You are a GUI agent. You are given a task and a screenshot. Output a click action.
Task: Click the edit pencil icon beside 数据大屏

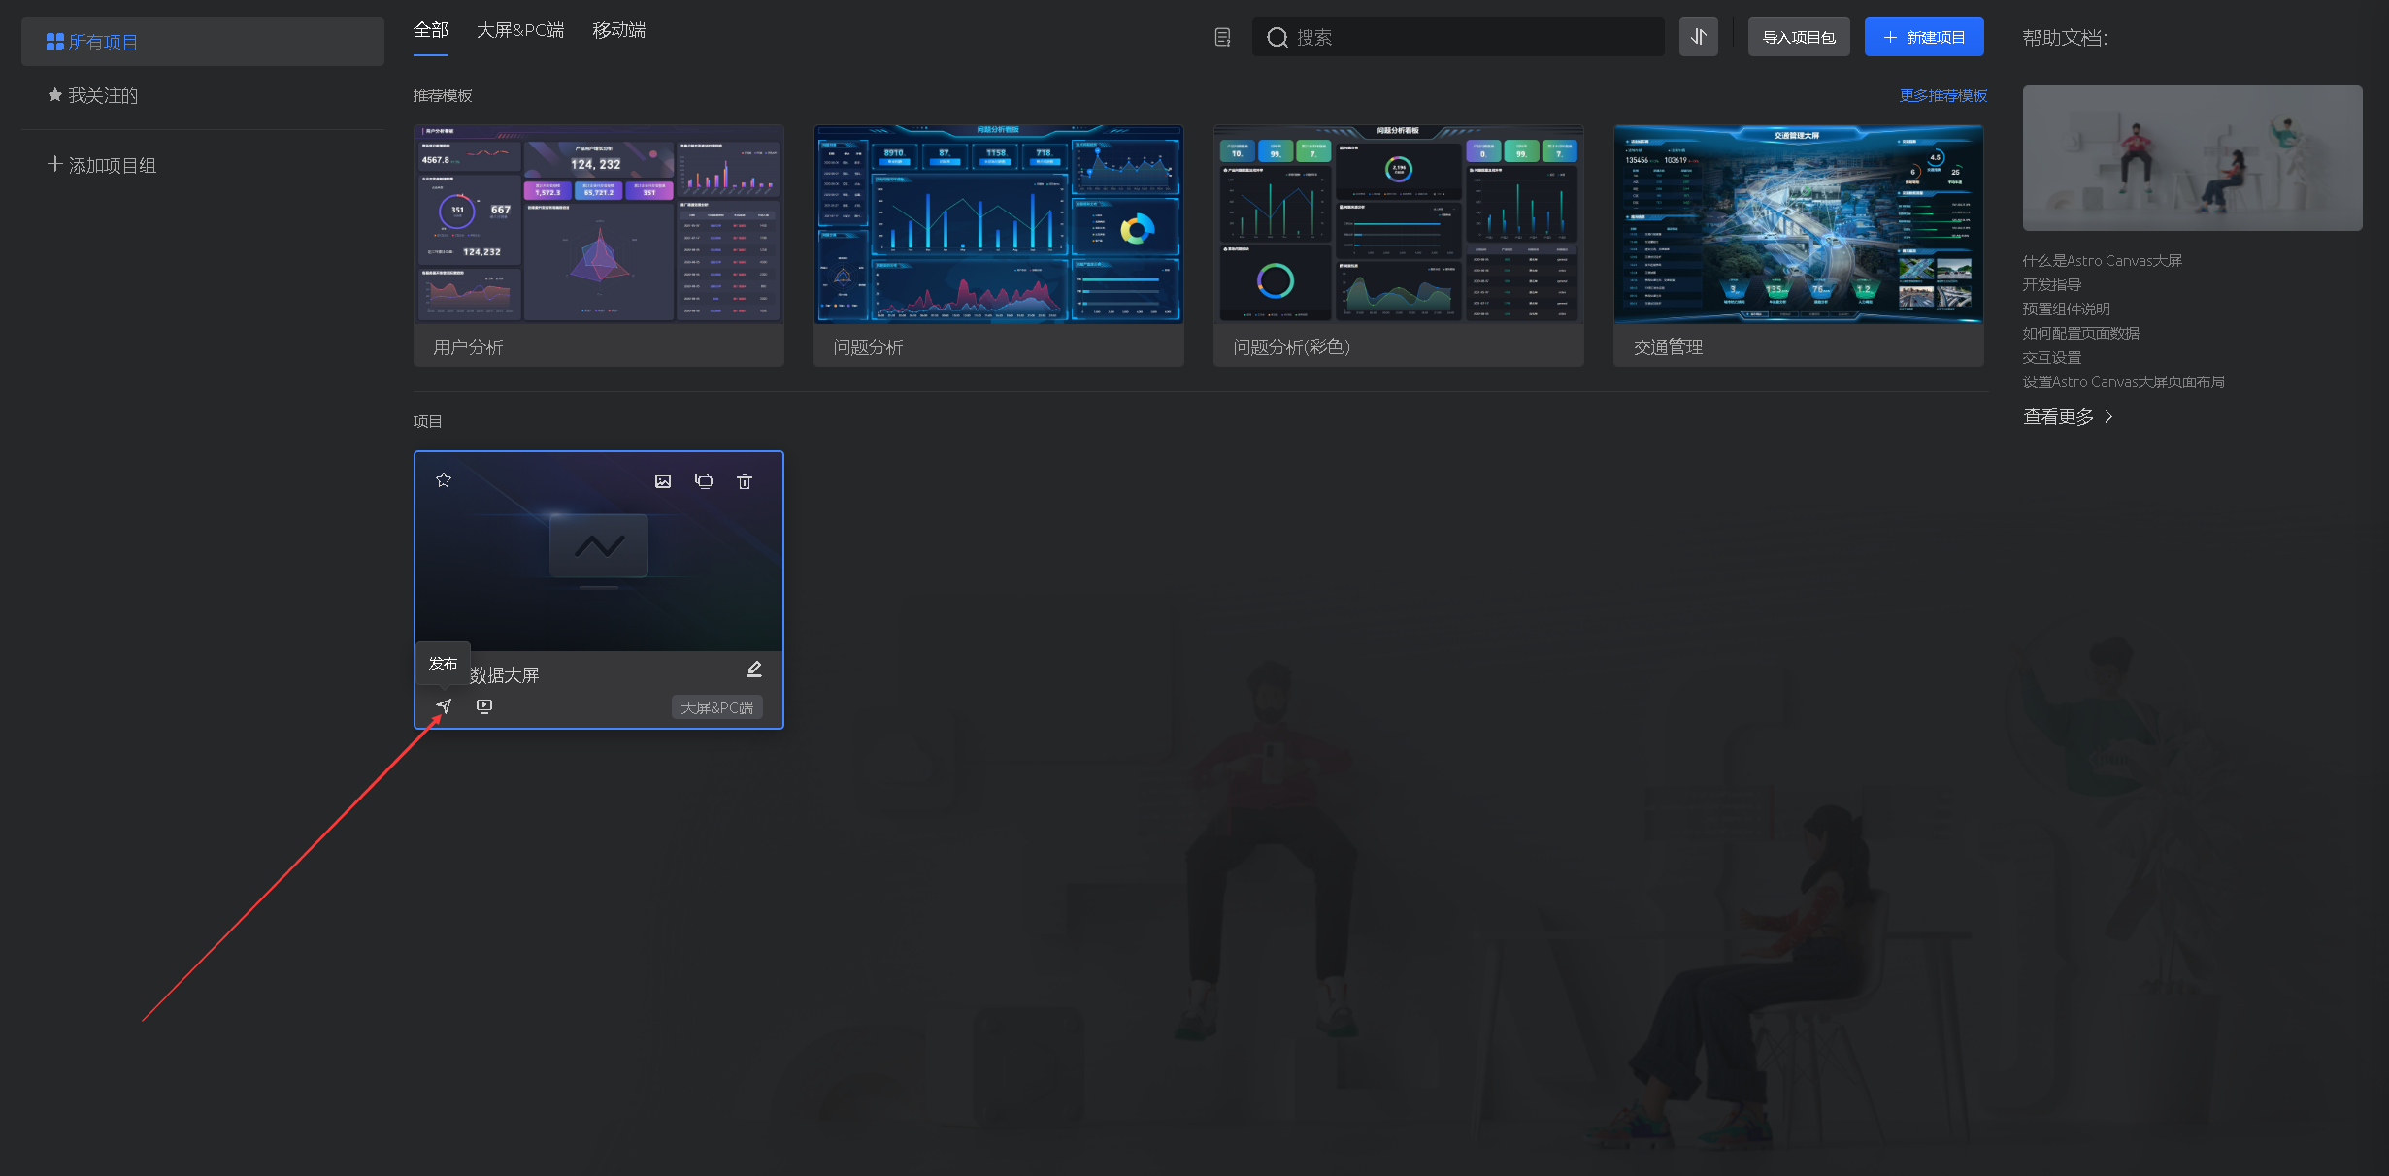pyautogui.click(x=754, y=670)
